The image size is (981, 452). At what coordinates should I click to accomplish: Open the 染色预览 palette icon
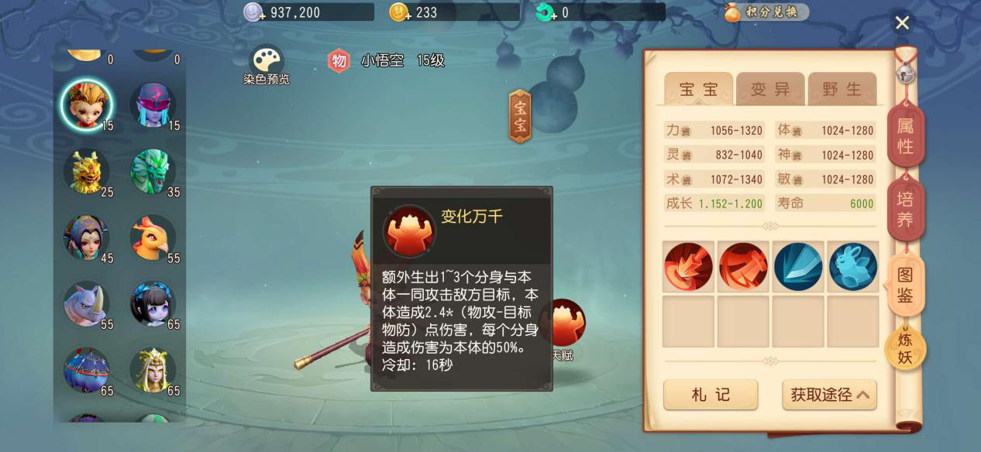[x=266, y=60]
